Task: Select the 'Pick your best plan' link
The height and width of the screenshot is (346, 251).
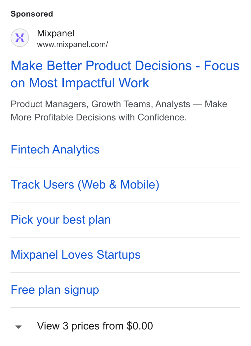Action: click(x=60, y=220)
